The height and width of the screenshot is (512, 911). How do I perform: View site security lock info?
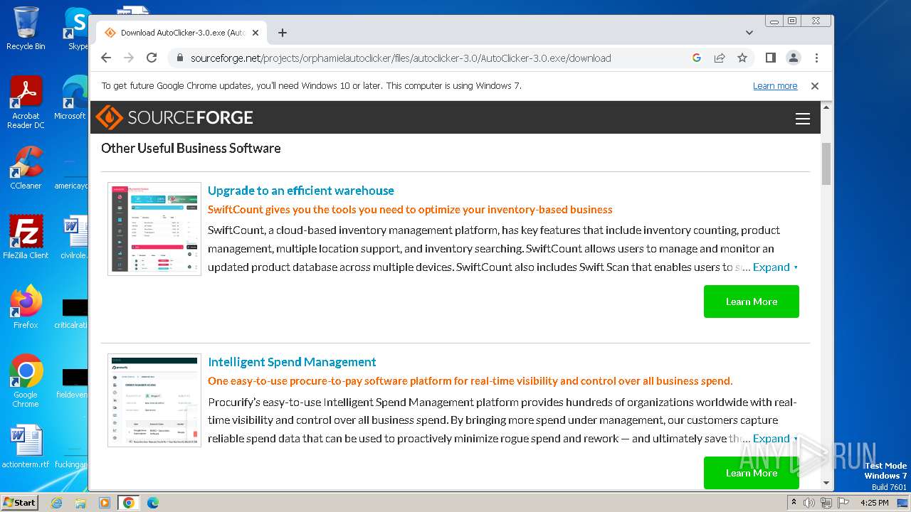[179, 58]
